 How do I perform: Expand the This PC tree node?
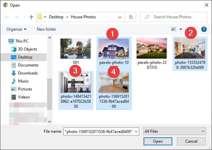[x=4, y=41]
